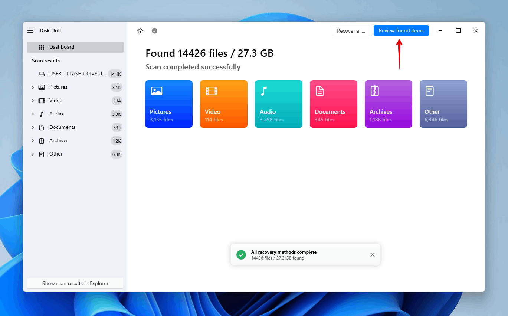This screenshot has width=508, height=316.
Task: Select USB3.0 FLASH DRIVE scan result
Action: (75, 74)
